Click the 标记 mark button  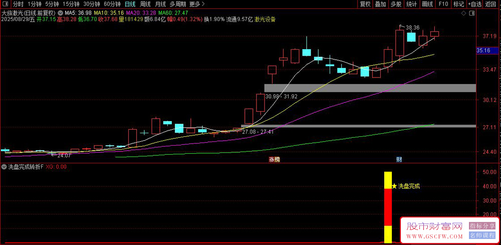pyautogui.click(x=458, y=4)
